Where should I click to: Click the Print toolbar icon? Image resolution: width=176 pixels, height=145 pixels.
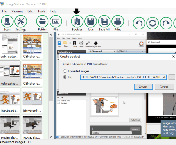tap(118, 21)
